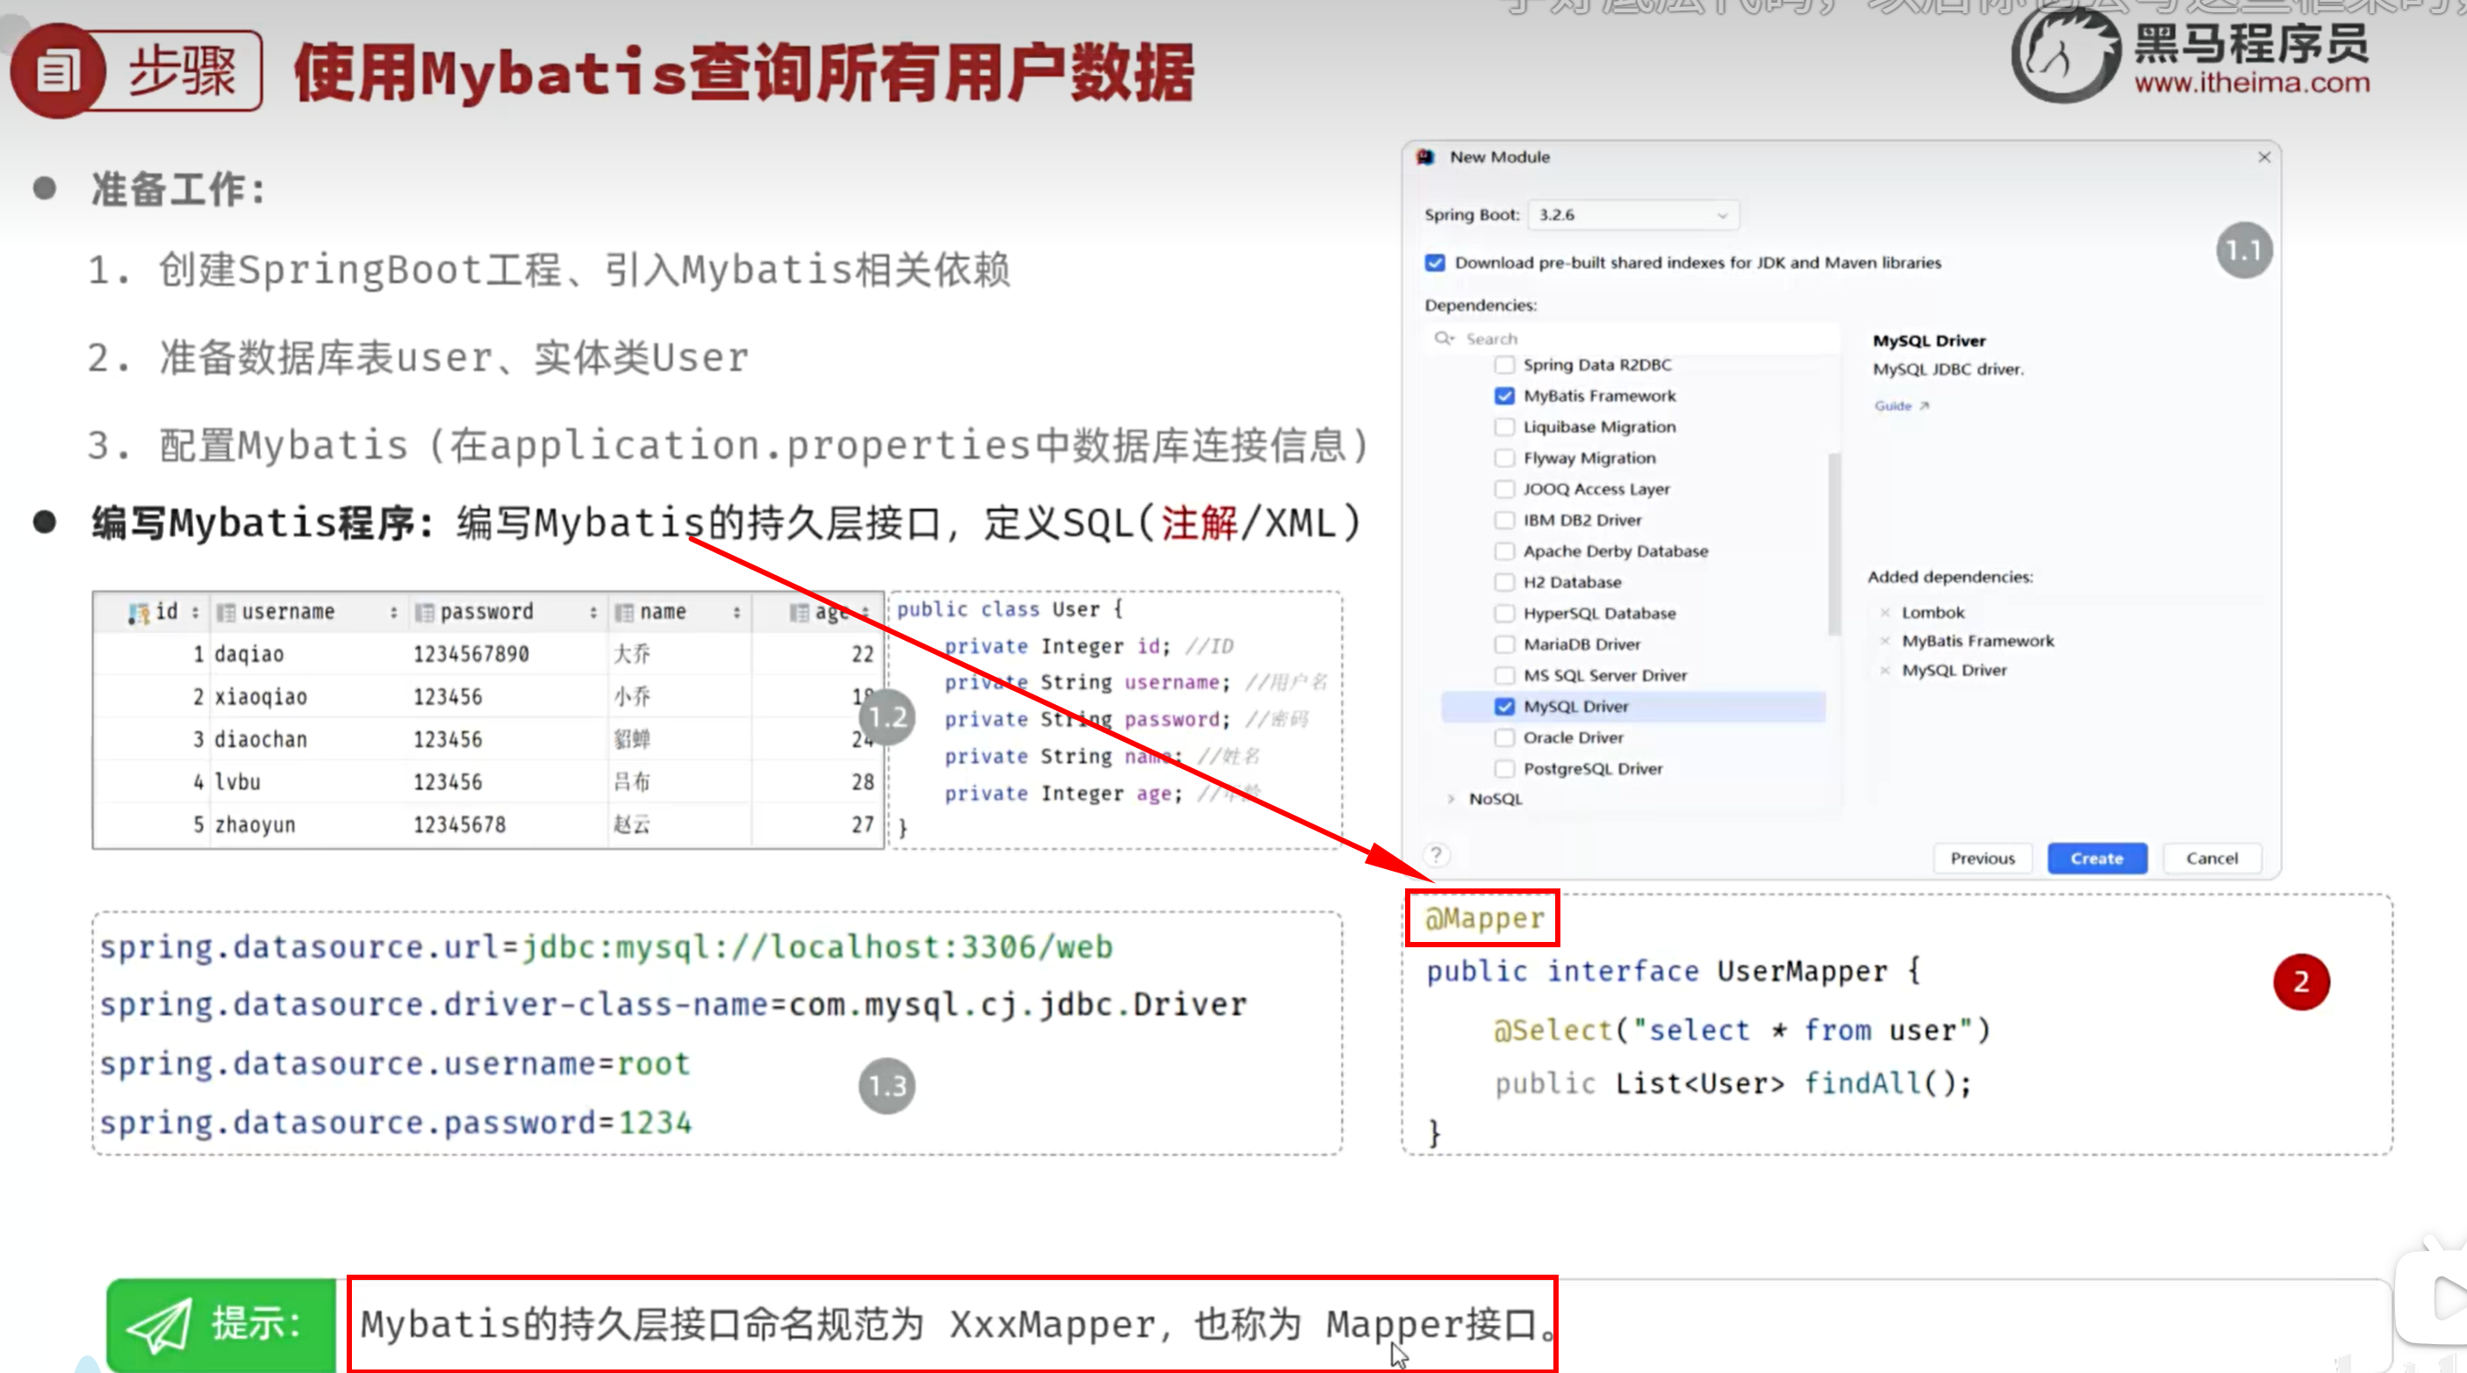Click the green paper plane tip icon
Viewport: 2467px width, 1373px height.
click(x=160, y=1326)
